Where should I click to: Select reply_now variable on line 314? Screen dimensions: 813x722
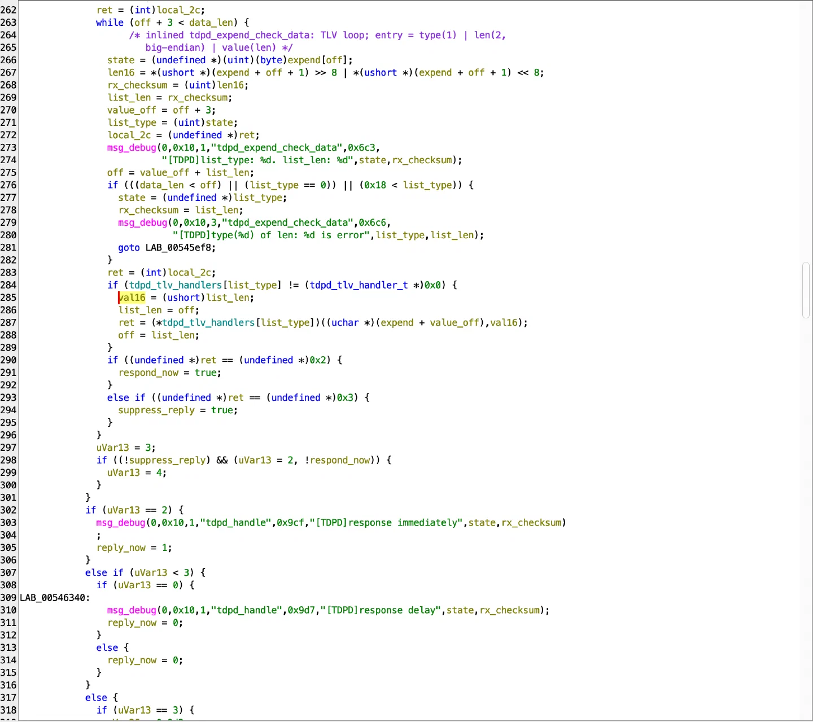[132, 660]
